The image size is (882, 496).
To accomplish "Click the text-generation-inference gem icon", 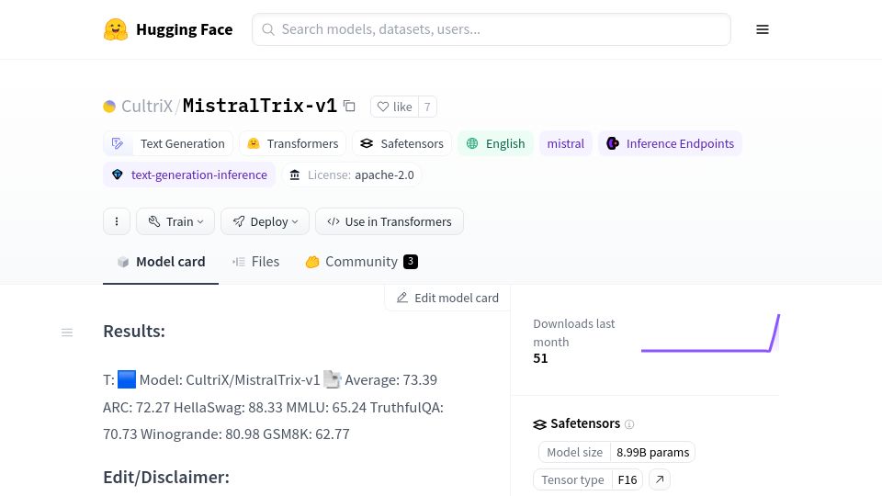I will [117, 175].
